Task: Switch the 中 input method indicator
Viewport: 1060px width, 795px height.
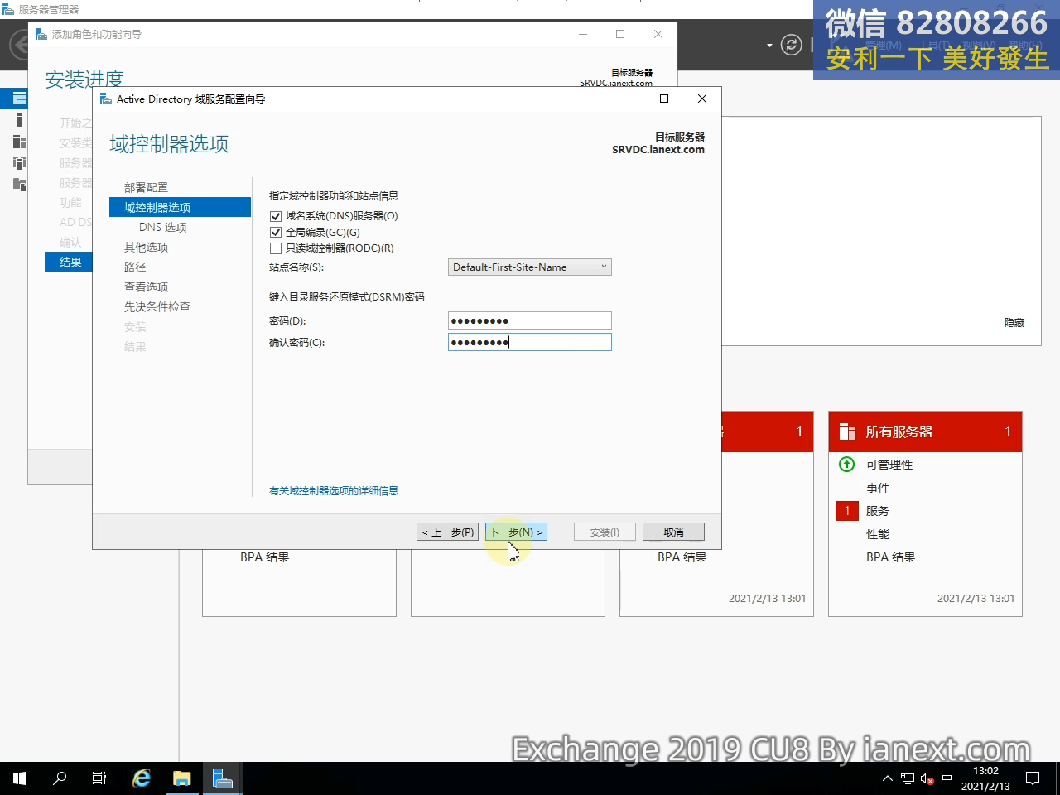Action: coord(947,778)
